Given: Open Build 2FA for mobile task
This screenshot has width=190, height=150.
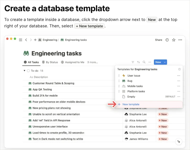Looking at the screenshot, I should tap(45, 96).
